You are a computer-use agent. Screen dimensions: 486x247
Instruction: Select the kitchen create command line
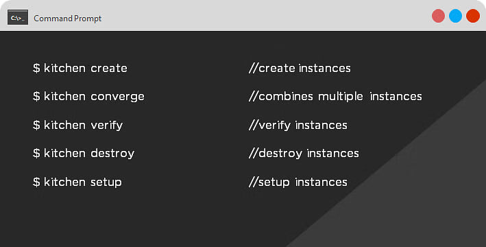(80, 68)
